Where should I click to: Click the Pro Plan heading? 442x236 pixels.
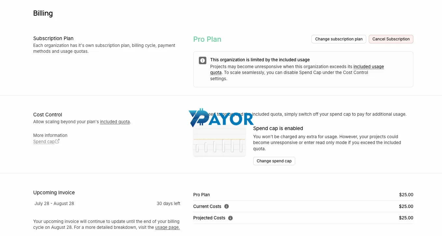pos(207,39)
